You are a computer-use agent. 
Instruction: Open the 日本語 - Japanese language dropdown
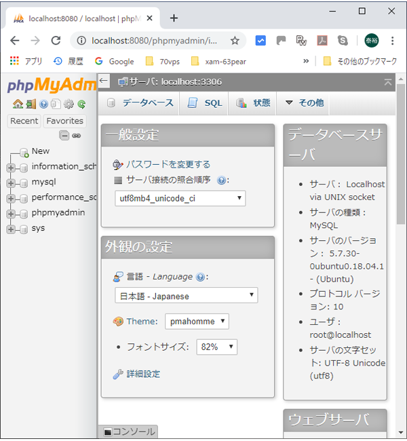[186, 295]
